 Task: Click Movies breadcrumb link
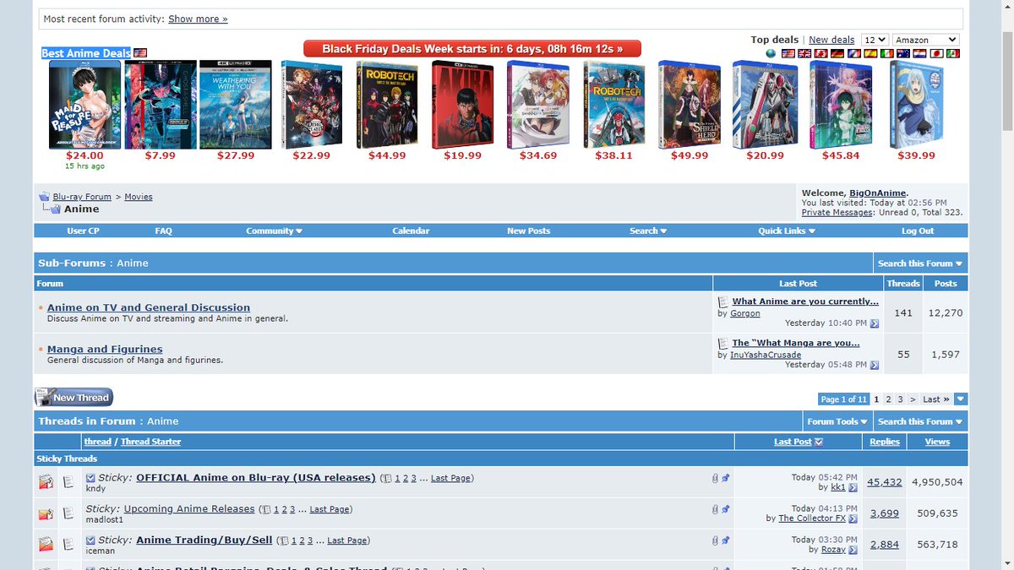point(139,197)
